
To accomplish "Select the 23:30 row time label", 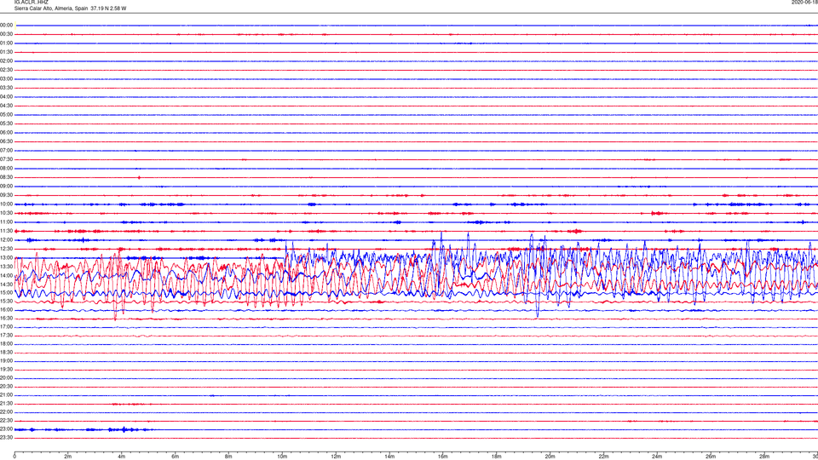I will point(6,438).
